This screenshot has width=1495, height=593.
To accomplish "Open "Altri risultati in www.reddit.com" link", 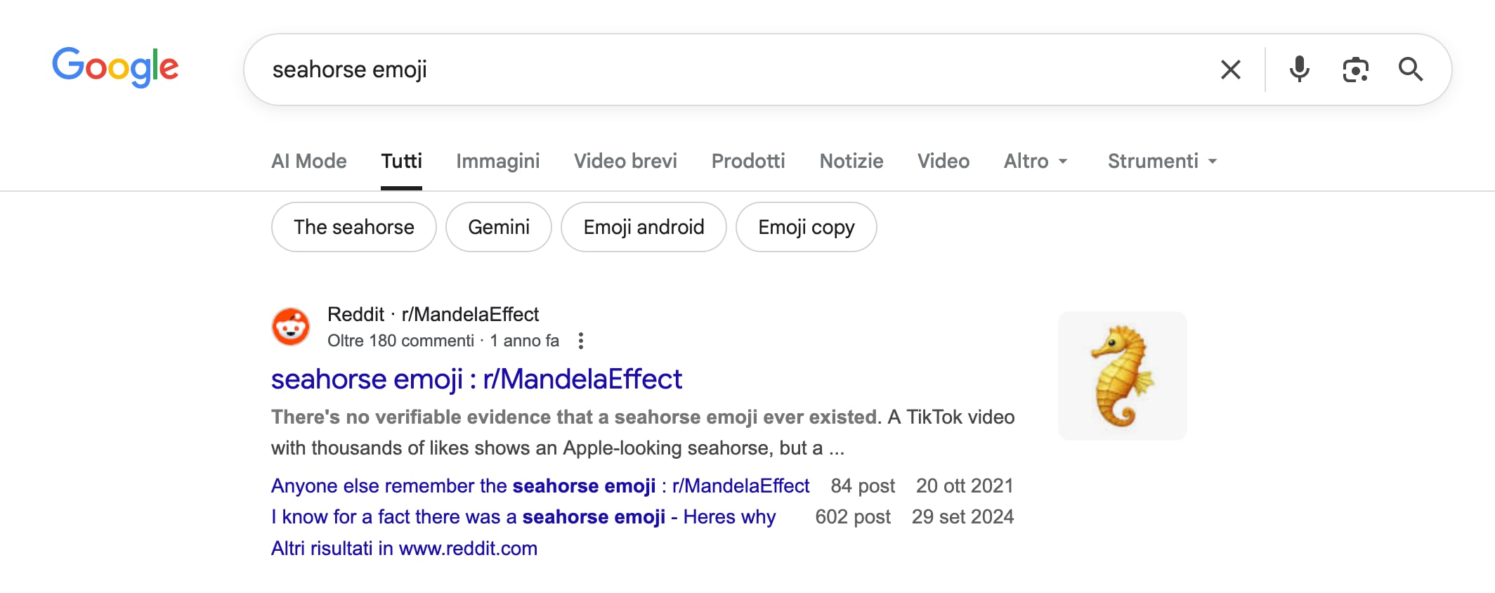I will point(404,548).
